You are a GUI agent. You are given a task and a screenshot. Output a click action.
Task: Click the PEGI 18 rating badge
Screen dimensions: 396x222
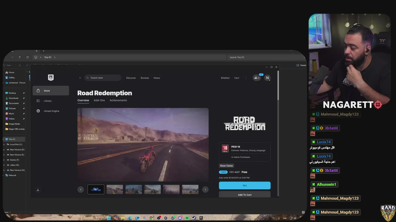(225, 149)
